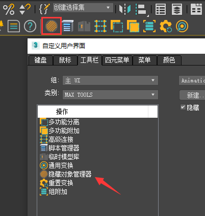Screen dimensions: 205x216
Task: Expand the 类别 MAX TOOLS dropdown
Action: (110, 95)
